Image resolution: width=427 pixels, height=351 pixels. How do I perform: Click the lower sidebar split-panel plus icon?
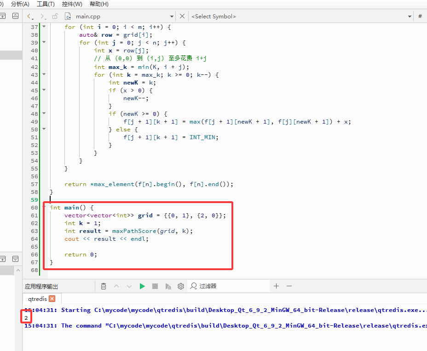(3, 259)
